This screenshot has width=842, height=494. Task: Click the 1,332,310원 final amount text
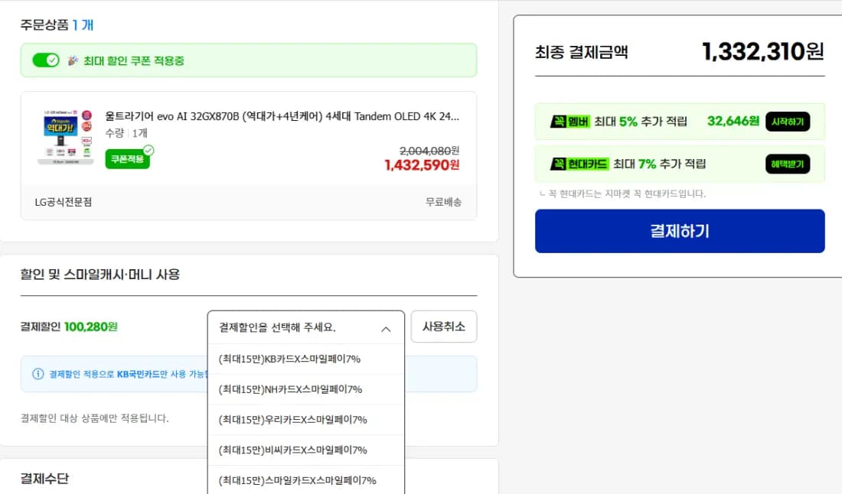coord(763,51)
